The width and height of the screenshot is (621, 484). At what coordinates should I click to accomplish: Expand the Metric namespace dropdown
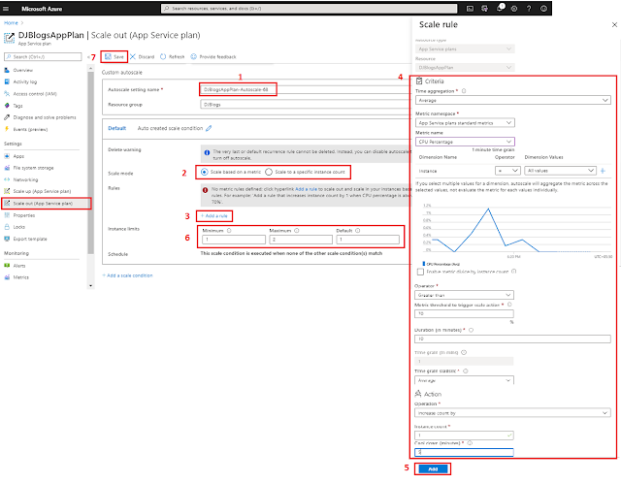coord(465,123)
